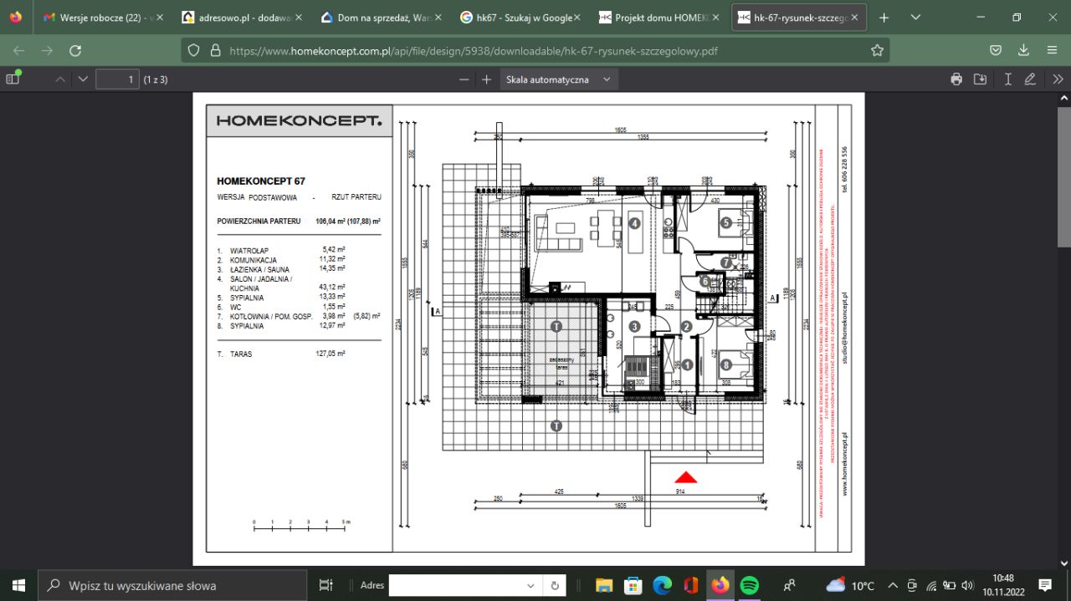This screenshot has width=1071, height=601.
Task: Click the PDF page number field
Action: (x=117, y=79)
